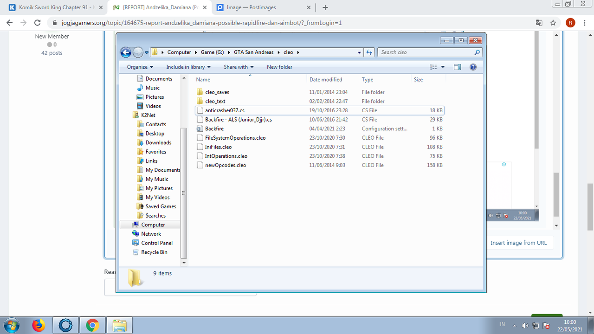Open Explorer help question mark

(x=473, y=67)
